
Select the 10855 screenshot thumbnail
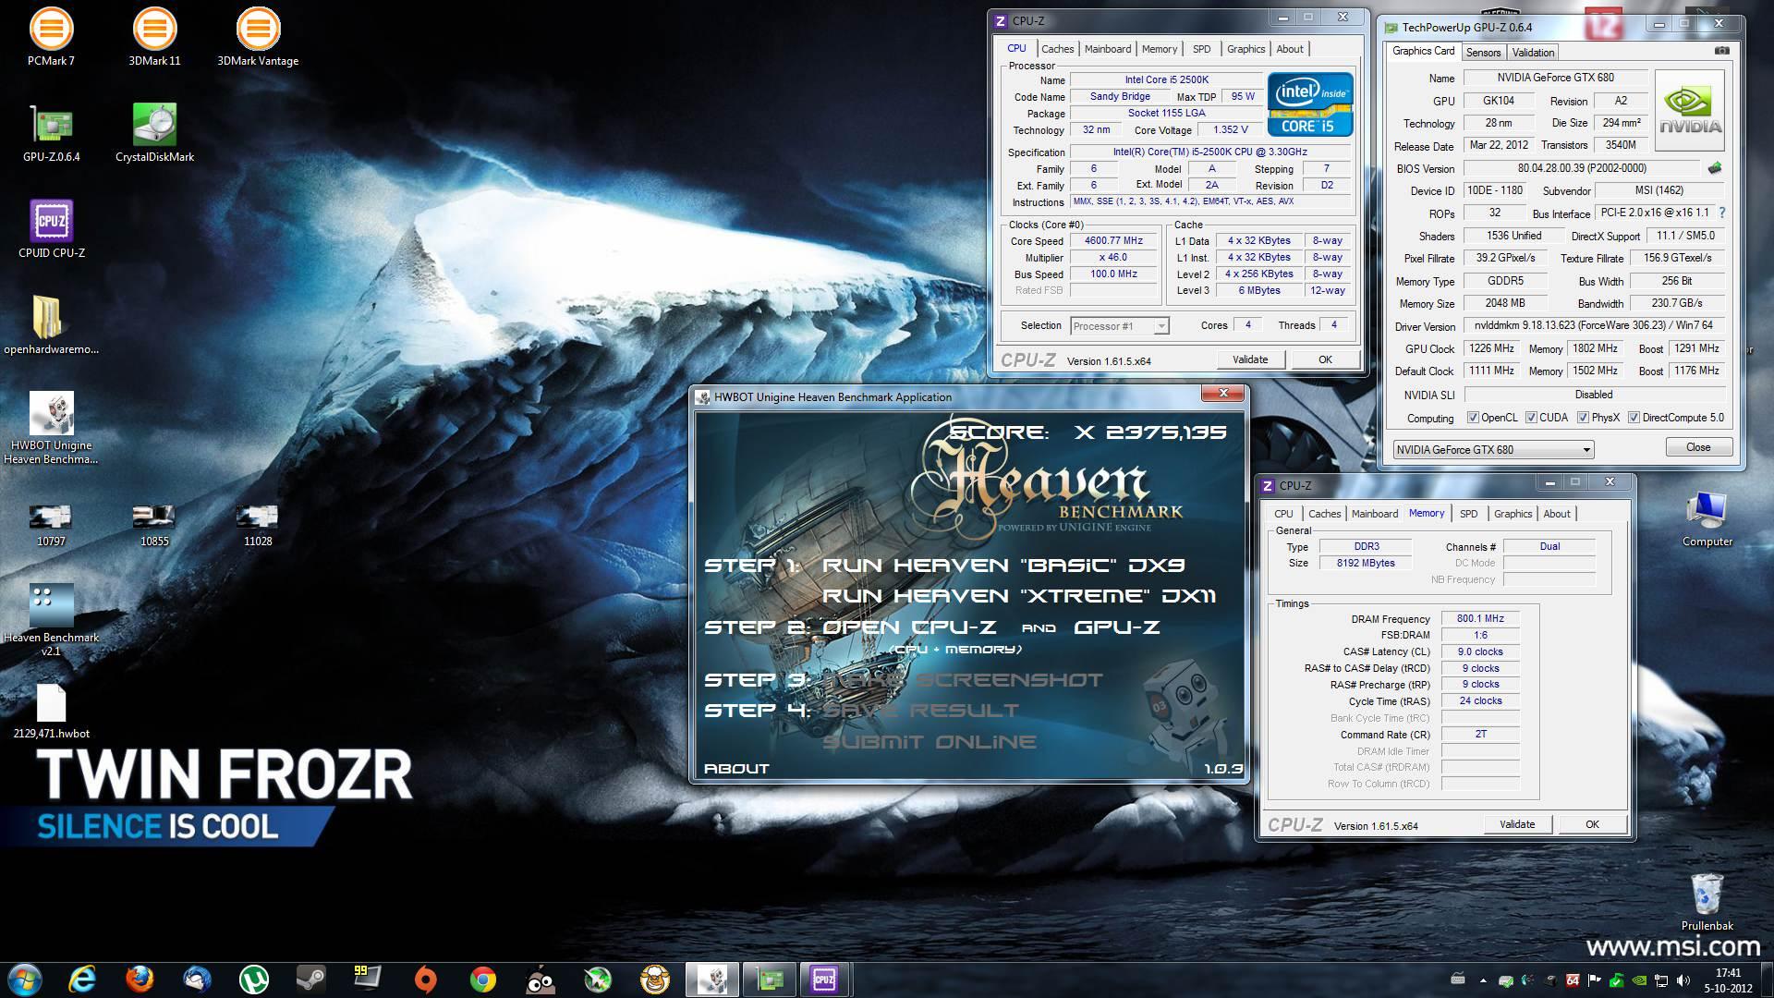(154, 525)
